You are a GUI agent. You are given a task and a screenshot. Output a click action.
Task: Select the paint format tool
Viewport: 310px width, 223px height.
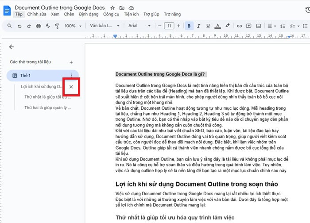tap(57, 26)
